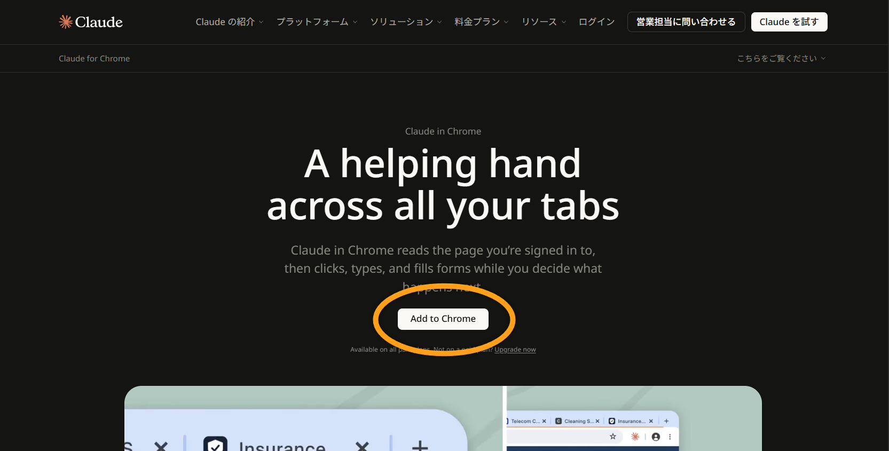Viewport: 889px width, 451px height.
Task: Open the 料金プラン dropdown
Action: pyautogui.click(x=482, y=22)
